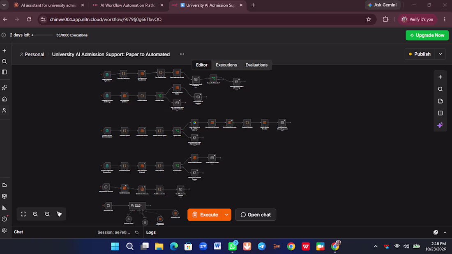The image size is (452, 254).
Task: Open the workflow actions ellipsis menu
Action: point(182,54)
